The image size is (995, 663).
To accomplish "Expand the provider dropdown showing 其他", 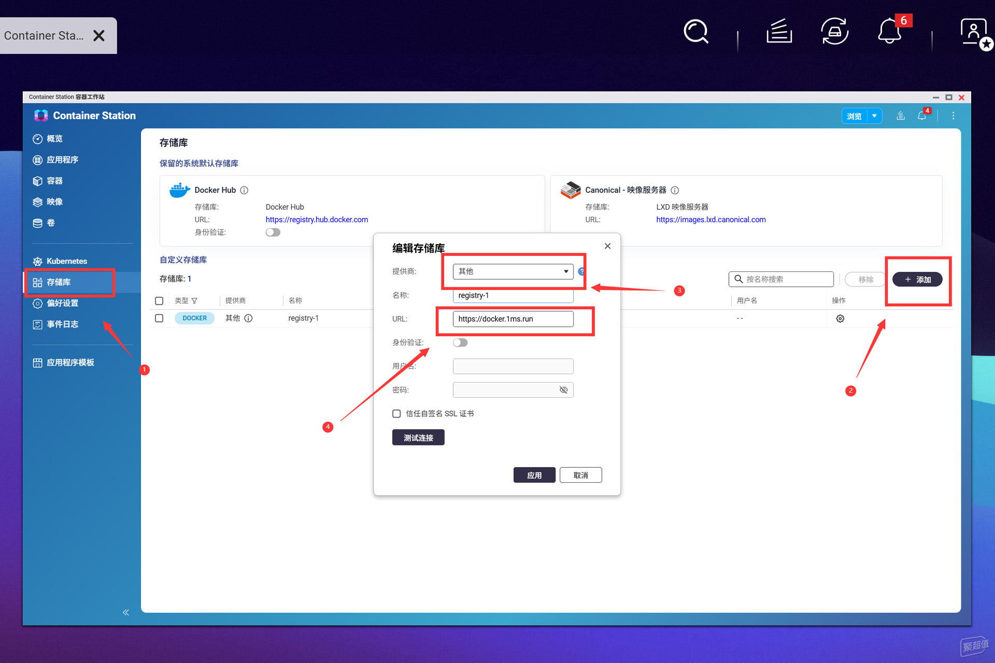I will (513, 271).
